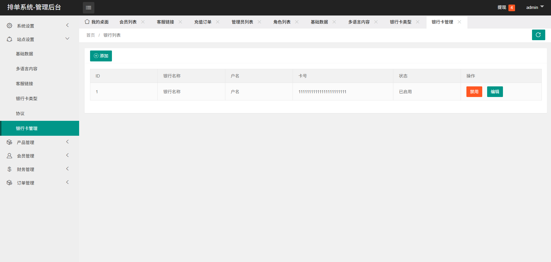Click the 产品管理 cube icon
551x262 pixels.
(x=9, y=142)
